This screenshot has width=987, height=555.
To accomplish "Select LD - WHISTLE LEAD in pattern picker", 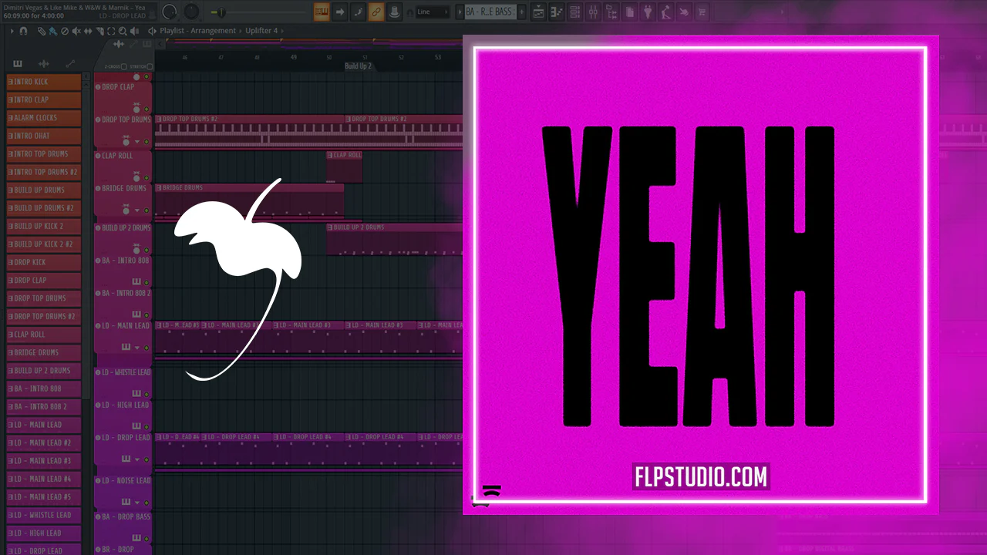I will [44, 515].
